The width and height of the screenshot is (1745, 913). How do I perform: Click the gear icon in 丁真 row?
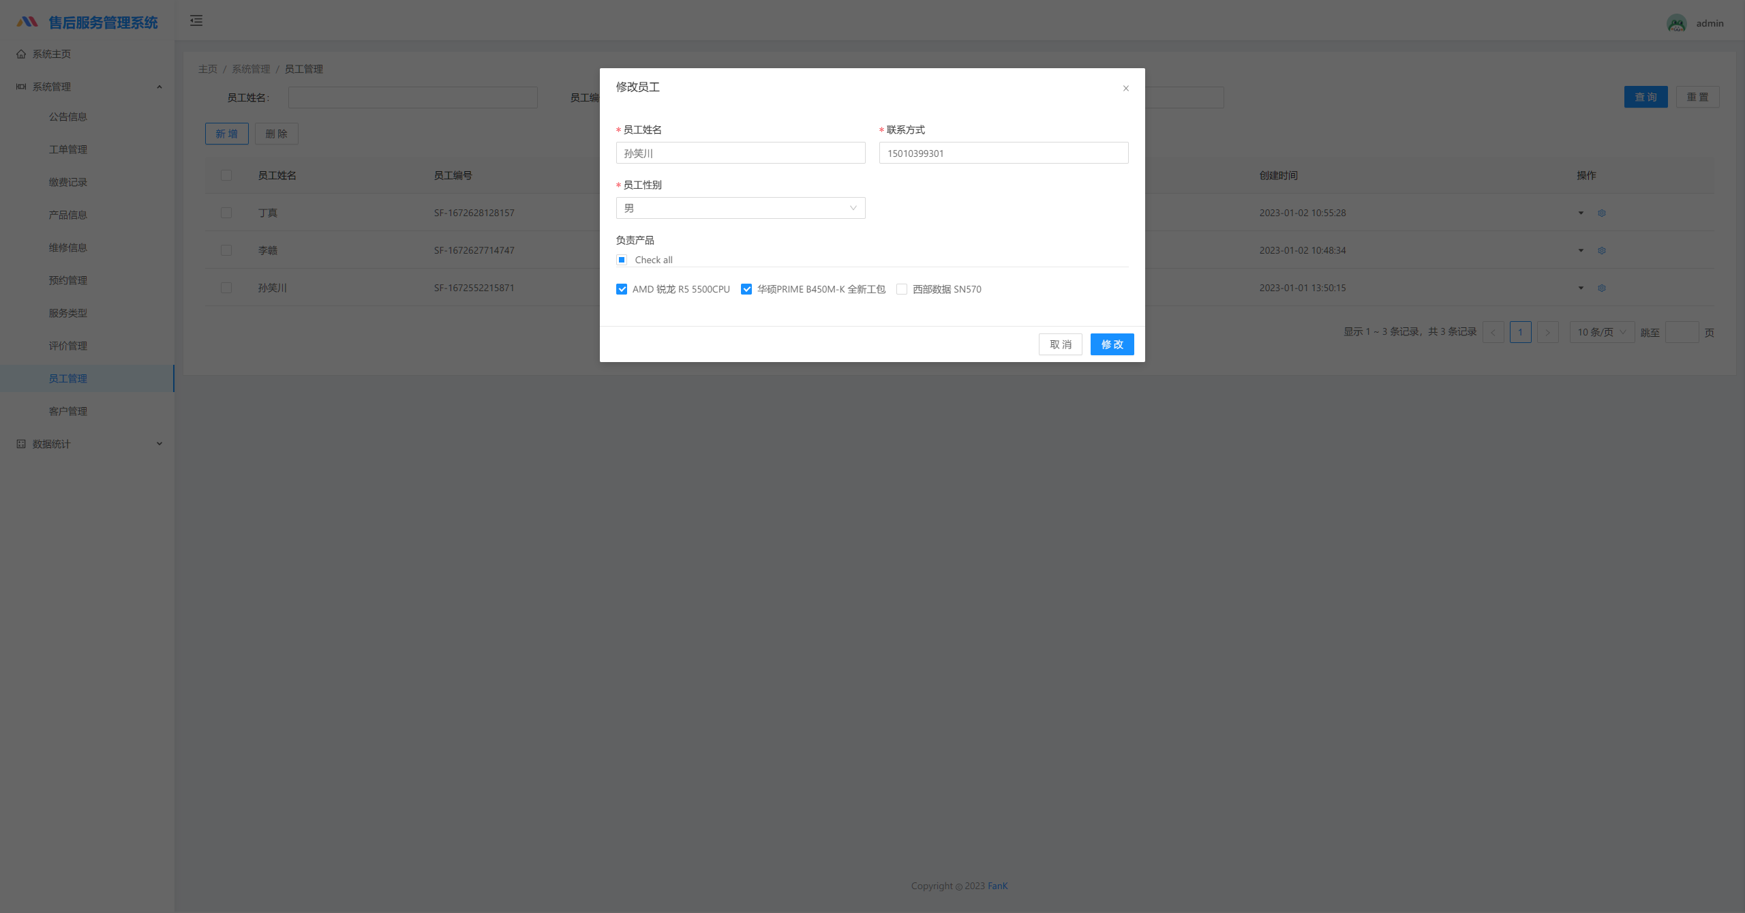[x=1602, y=213]
